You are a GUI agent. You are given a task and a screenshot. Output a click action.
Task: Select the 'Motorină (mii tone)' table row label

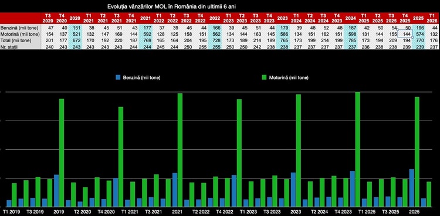[x=19, y=34]
